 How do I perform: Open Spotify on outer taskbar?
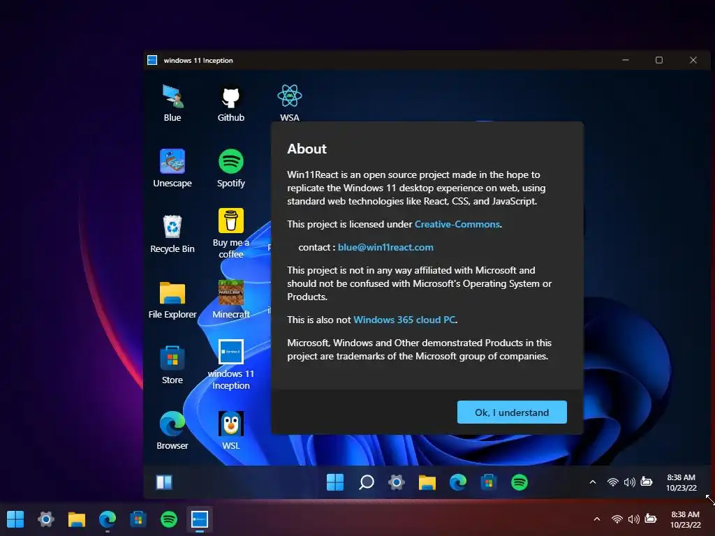pos(169,519)
